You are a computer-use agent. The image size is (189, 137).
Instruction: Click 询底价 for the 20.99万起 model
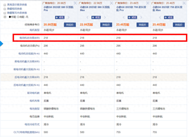click(70, 25)
